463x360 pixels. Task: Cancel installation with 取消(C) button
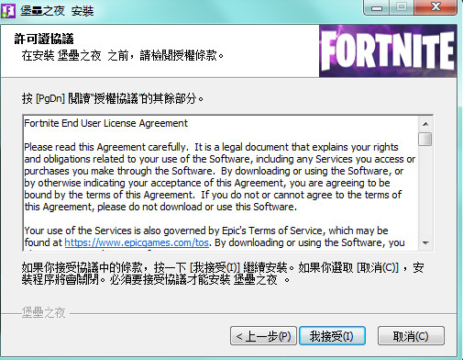(411, 336)
